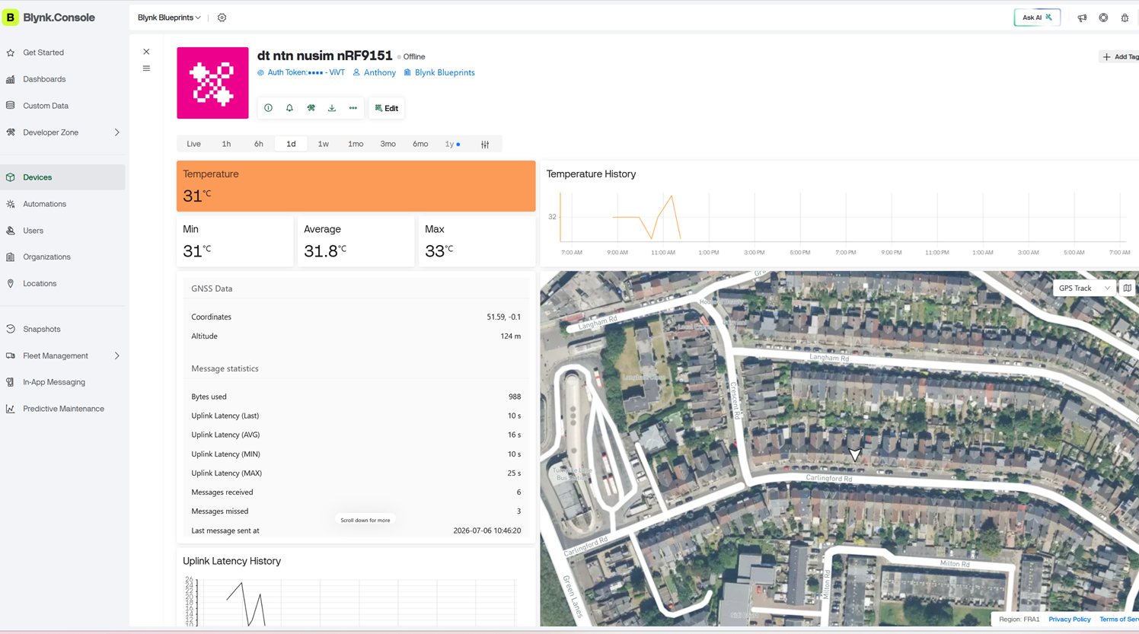Open the Privacy Policy link
The height and width of the screenshot is (634, 1139).
[1069, 620]
